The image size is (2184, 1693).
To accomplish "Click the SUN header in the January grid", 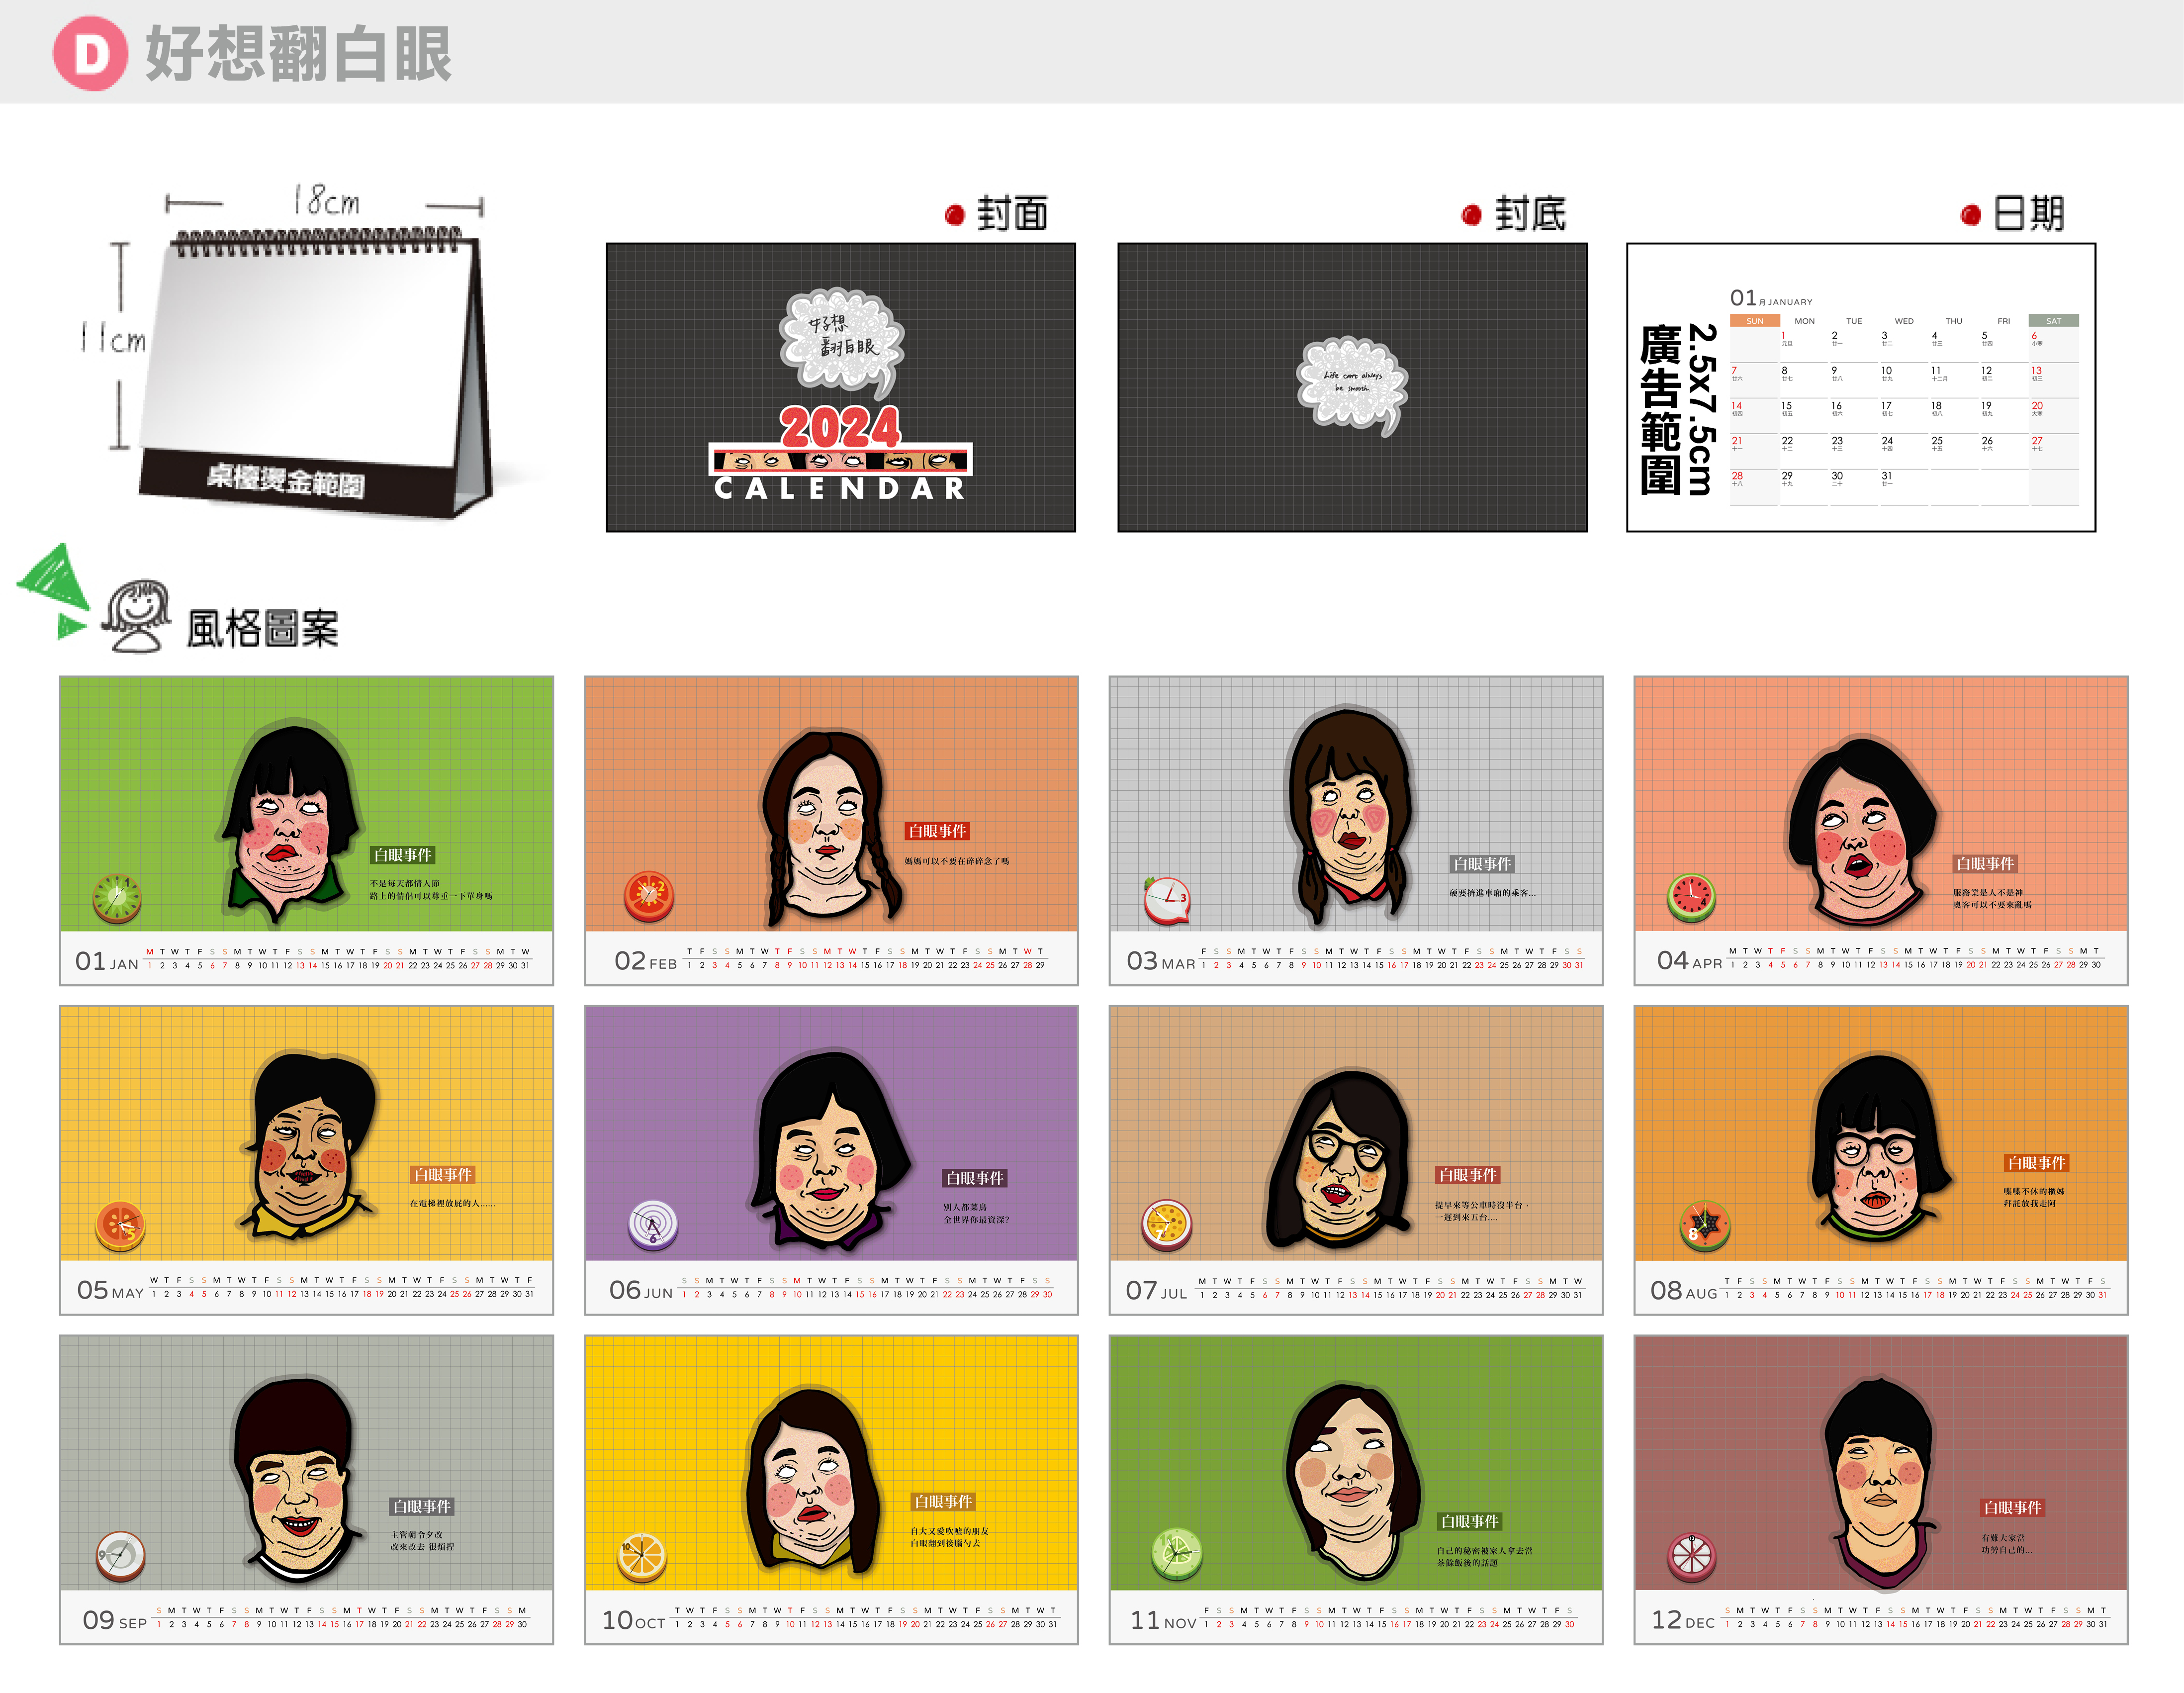I will pyautogui.click(x=1754, y=321).
